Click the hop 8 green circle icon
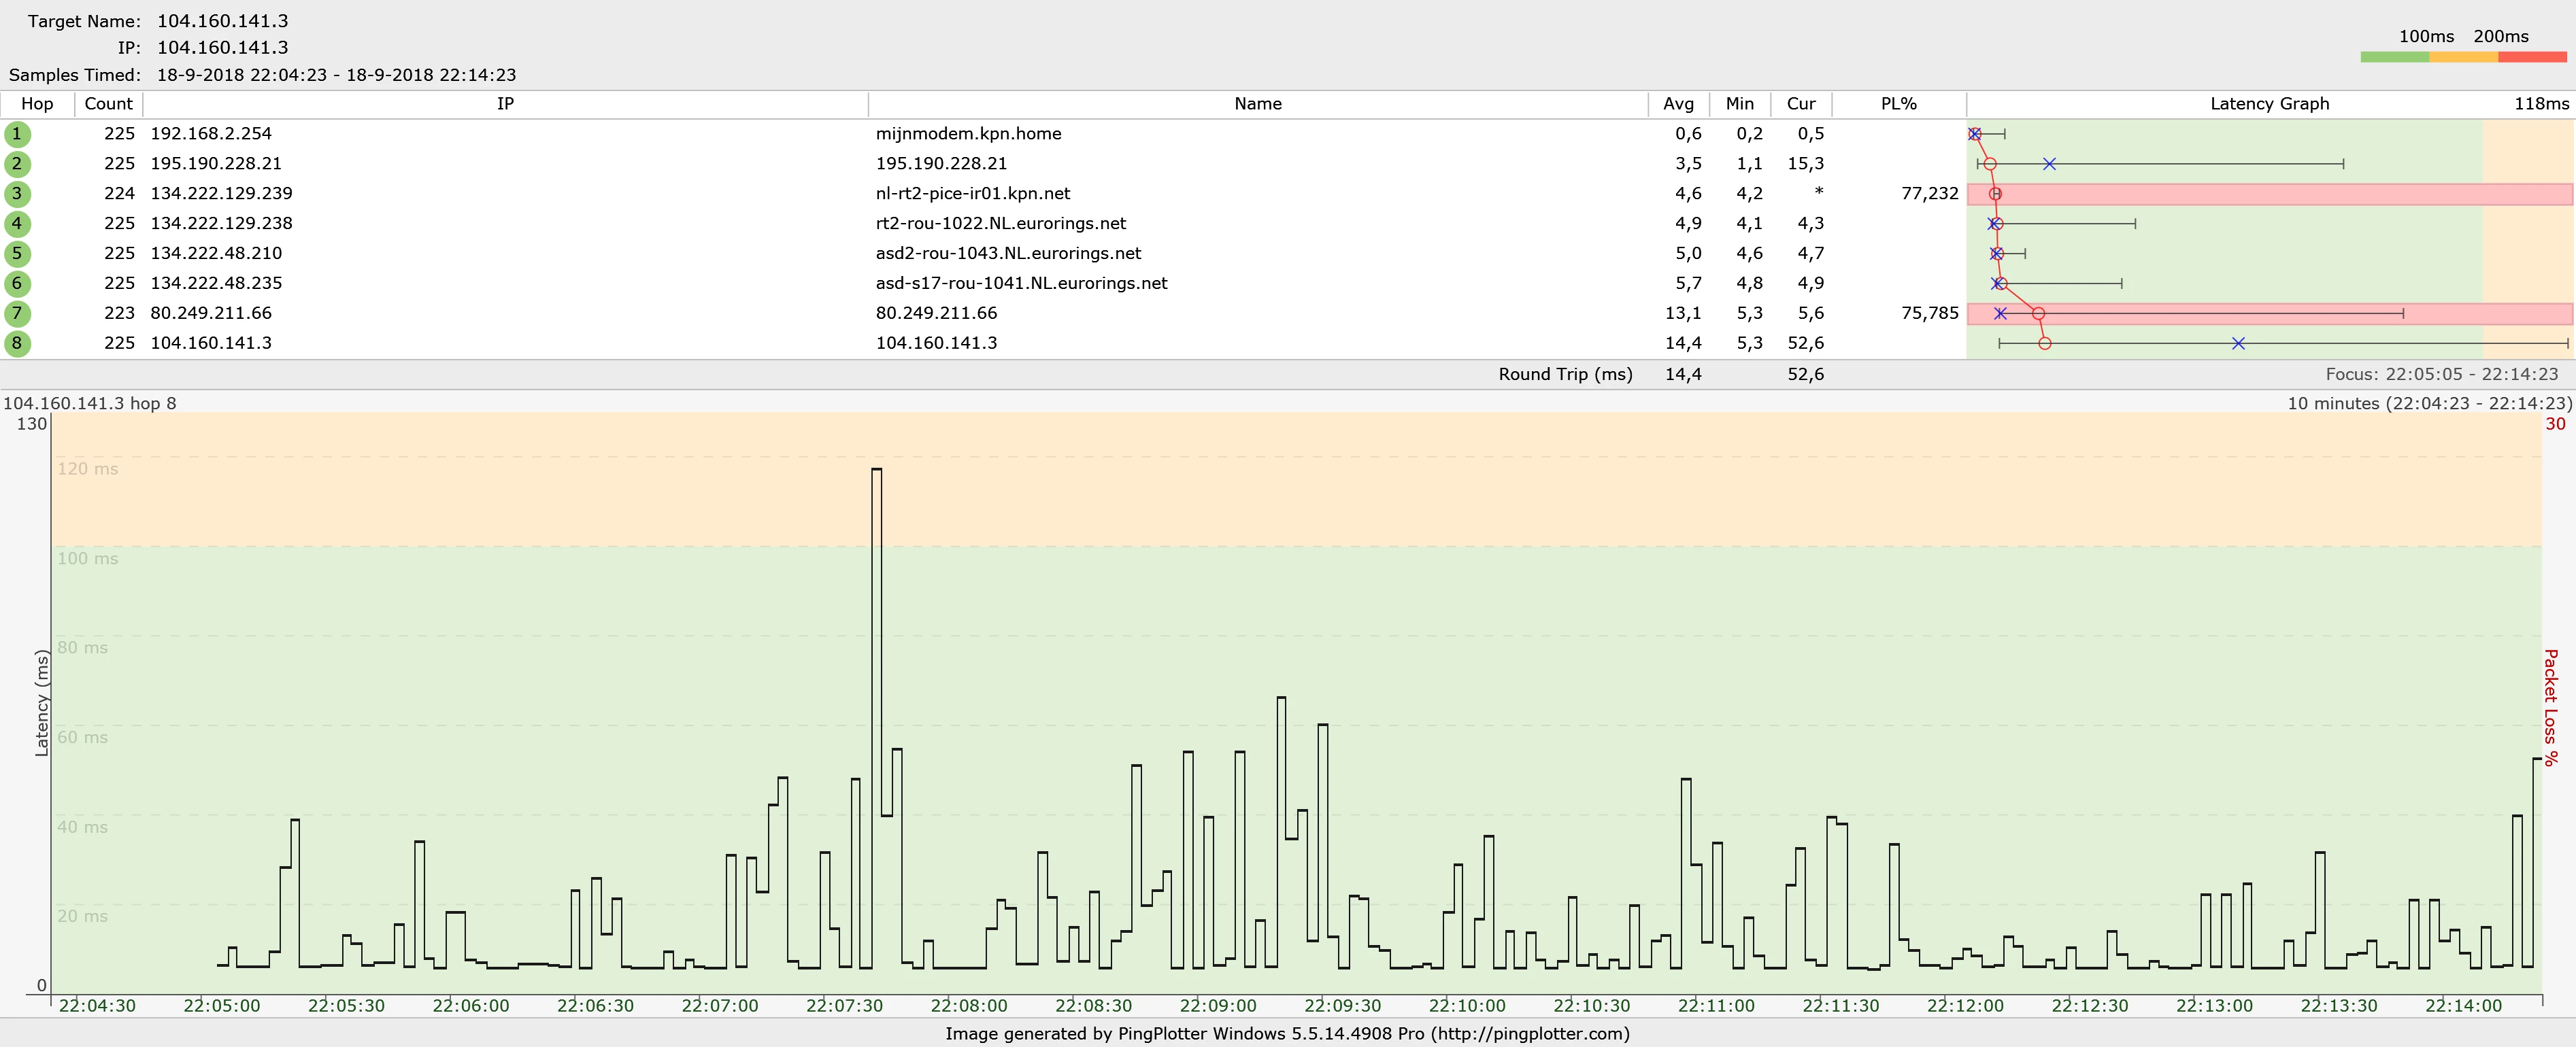 pyautogui.click(x=17, y=343)
